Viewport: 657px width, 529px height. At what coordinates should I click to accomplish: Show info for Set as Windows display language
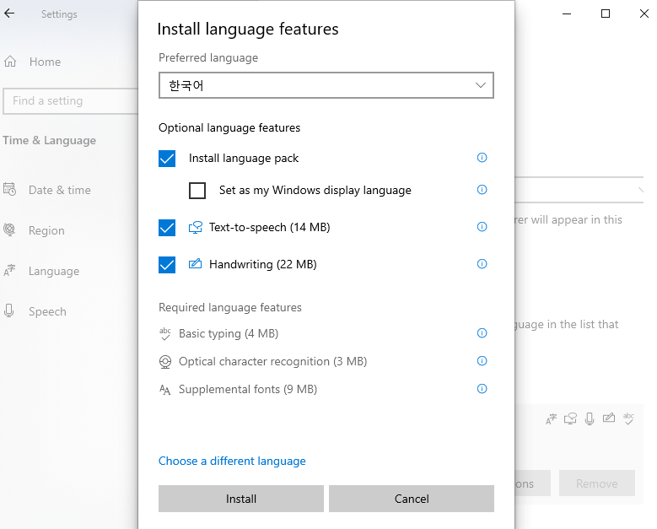(482, 190)
